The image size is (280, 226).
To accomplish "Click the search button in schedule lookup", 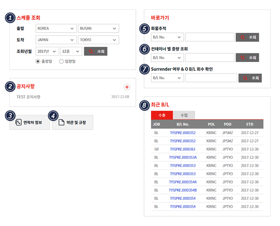I will click(x=95, y=51).
